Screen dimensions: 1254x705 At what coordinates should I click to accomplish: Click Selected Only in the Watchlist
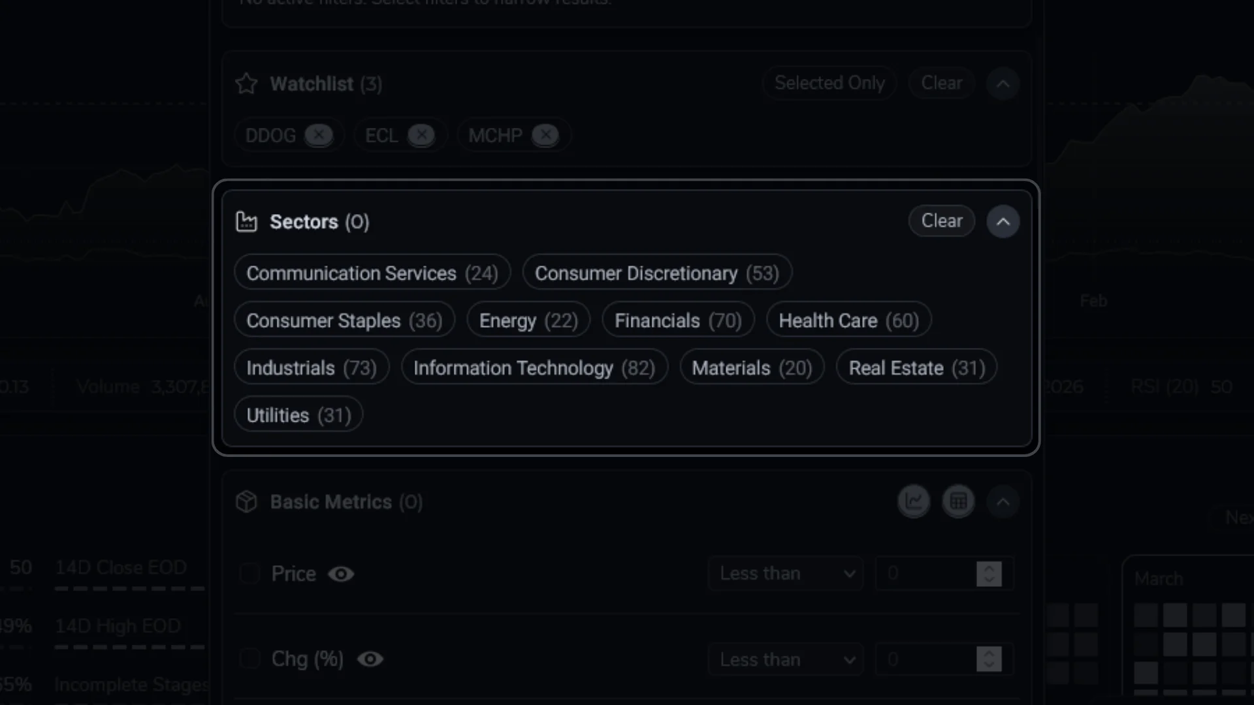[829, 83]
